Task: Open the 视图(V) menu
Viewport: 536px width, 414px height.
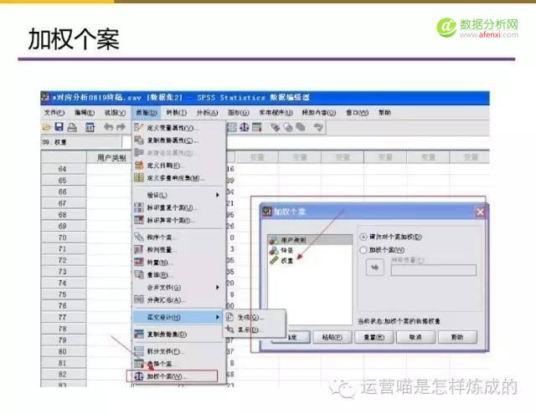Action: 116,112
